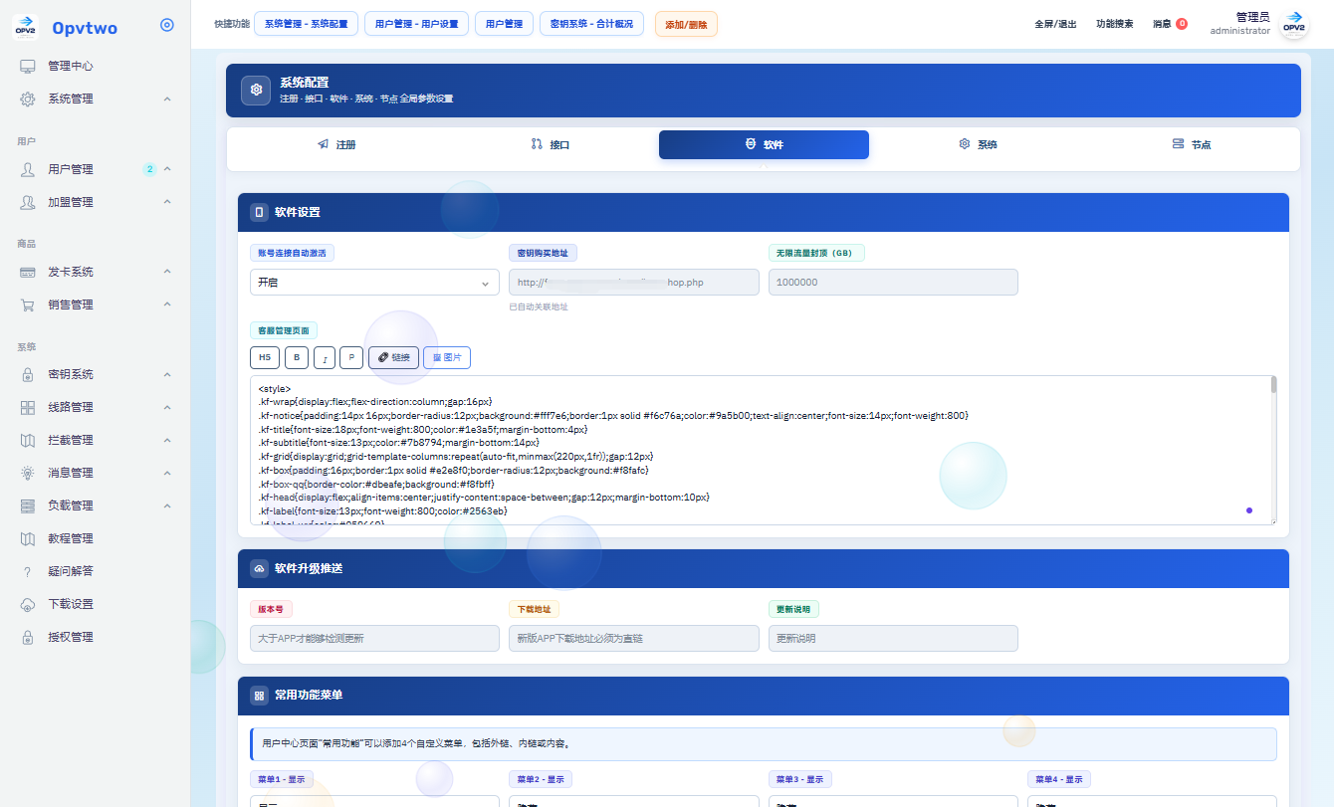This screenshot has height=807, width=1334.
Task: Click the target icon beside Opvtwo
Action: (x=167, y=26)
